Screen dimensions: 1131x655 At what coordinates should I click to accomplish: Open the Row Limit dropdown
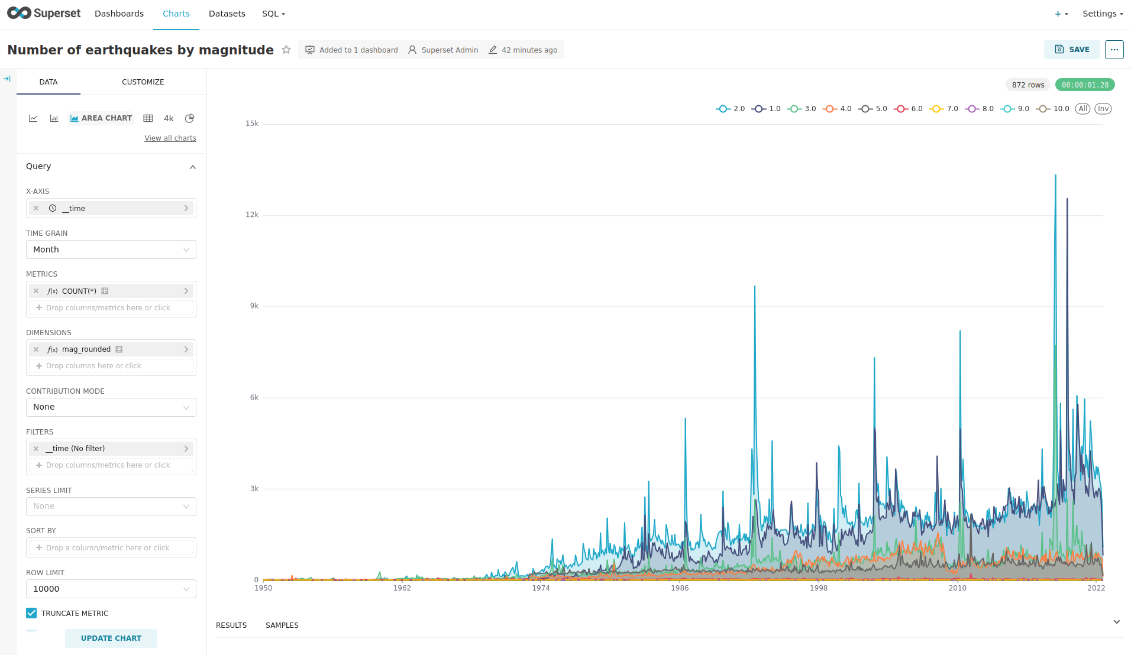click(111, 589)
